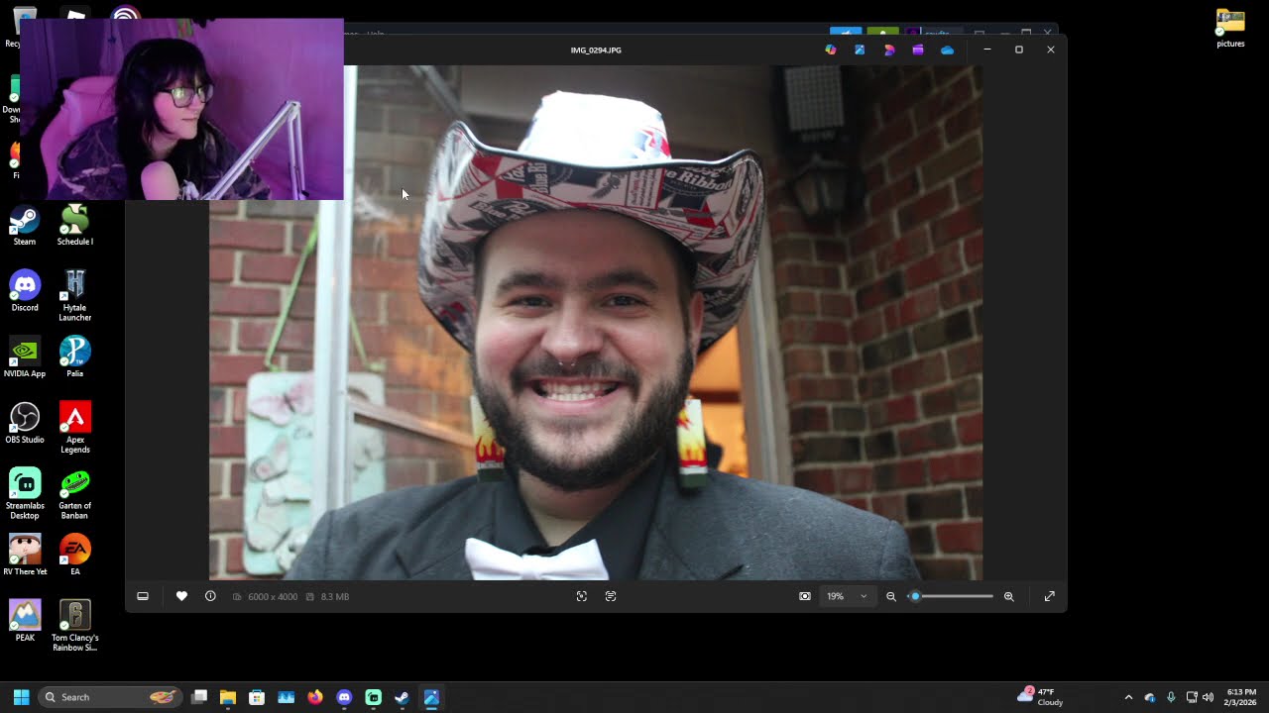The width and height of the screenshot is (1269, 713).
Task: Close the Photos window
Action: [1051, 50]
